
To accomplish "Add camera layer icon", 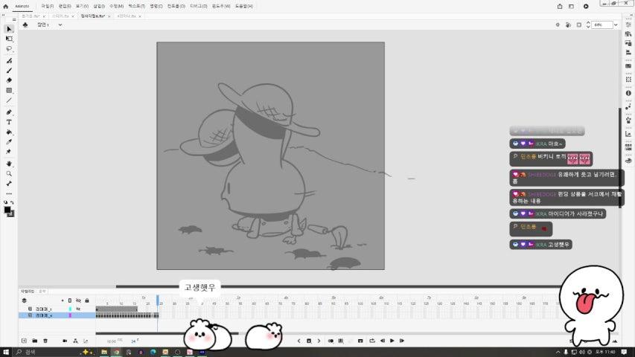I will tap(65, 341).
